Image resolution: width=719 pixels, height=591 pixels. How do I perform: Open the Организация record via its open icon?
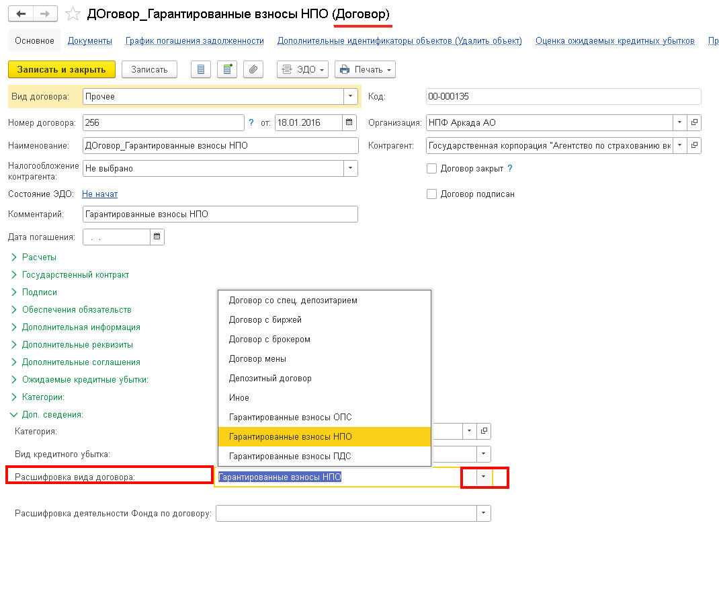pos(695,123)
